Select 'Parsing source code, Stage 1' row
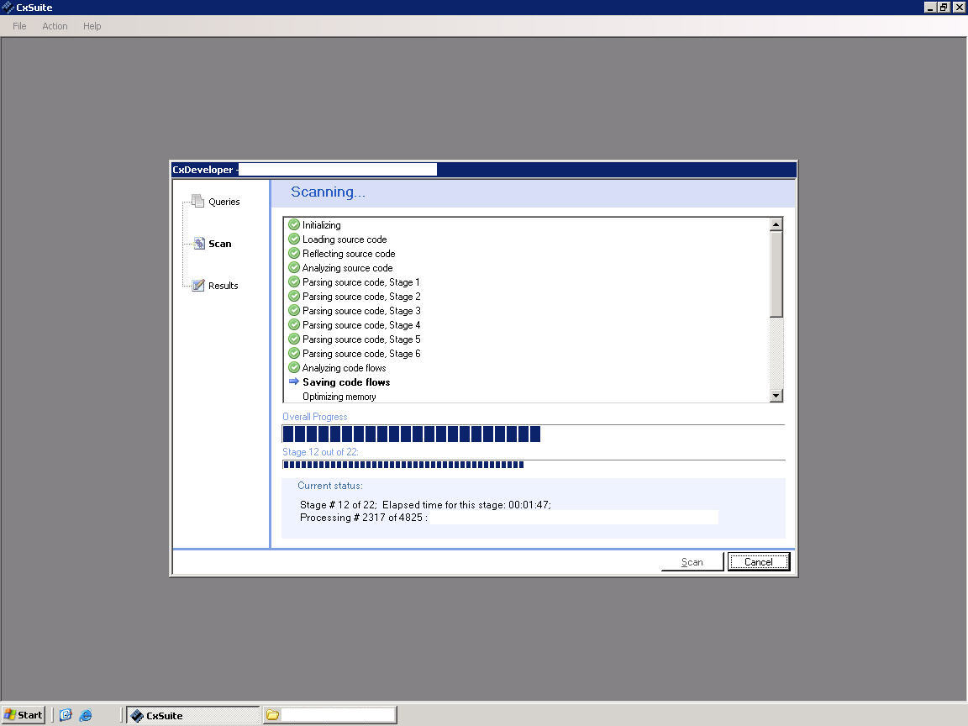The image size is (968, 726). pyautogui.click(x=528, y=281)
